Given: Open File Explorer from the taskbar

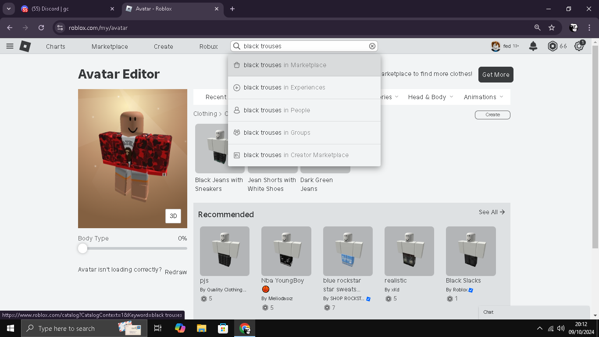Looking at the screenshot, I should pyautogui.click(x=201, y=328).
